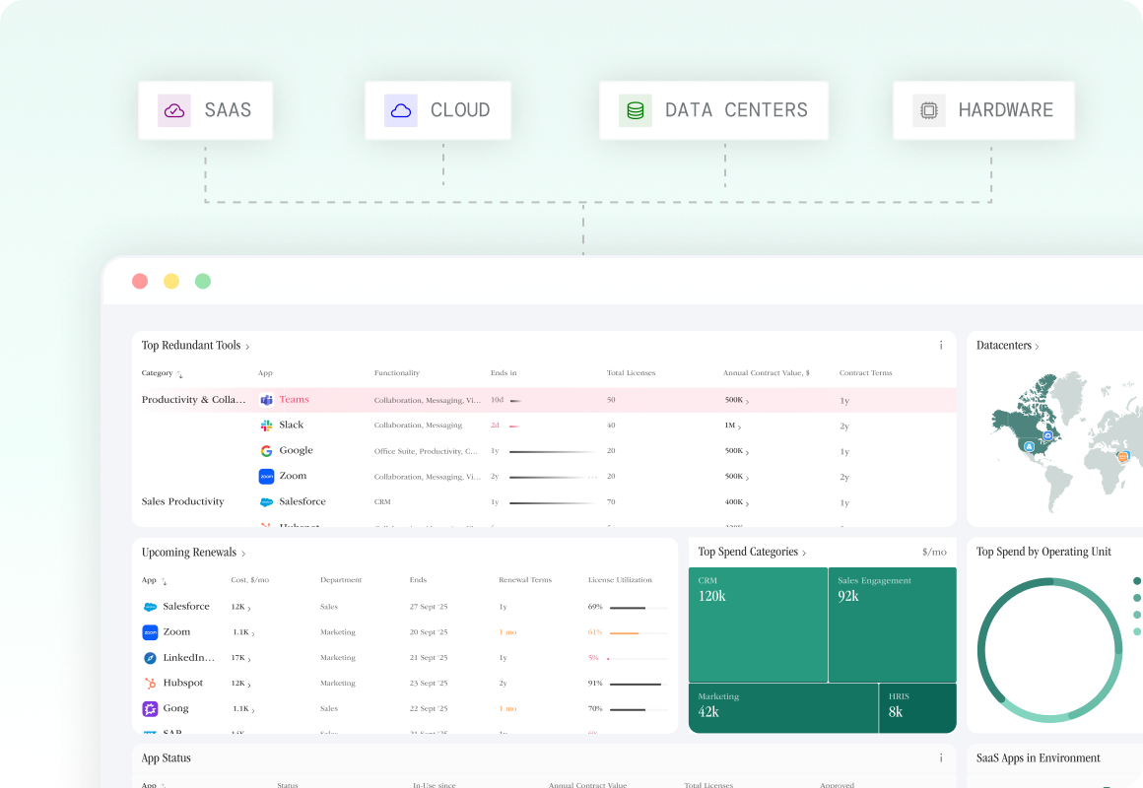Image resolution: width=1143 pixels, height=788 pixels.
Task: Click the Slack app icon
Action: point(267,425)
